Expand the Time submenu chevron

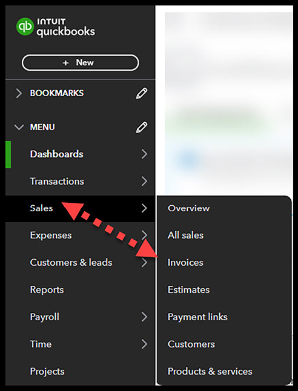144,344
